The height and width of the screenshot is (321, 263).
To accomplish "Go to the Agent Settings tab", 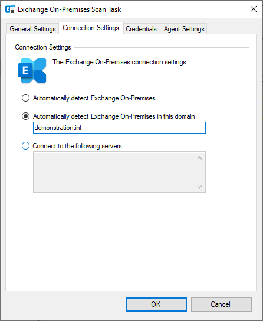I will tap(184, 29).
